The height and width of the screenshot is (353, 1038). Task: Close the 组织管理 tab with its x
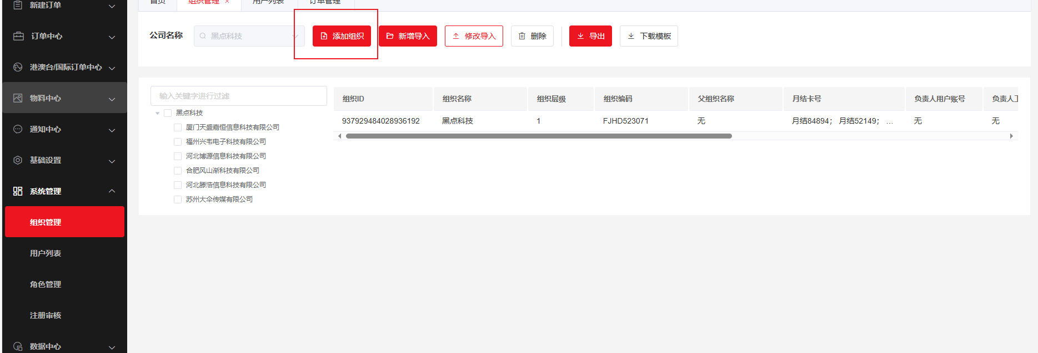tap(227, 2)
